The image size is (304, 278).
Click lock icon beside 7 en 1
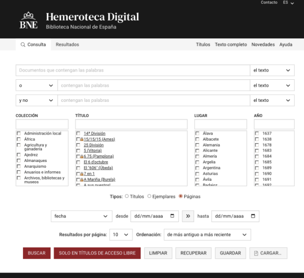pos(82,174)
